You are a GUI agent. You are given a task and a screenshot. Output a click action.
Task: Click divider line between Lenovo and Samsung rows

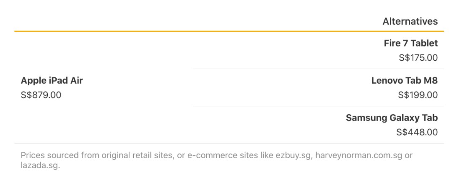(x=319, y=106)
